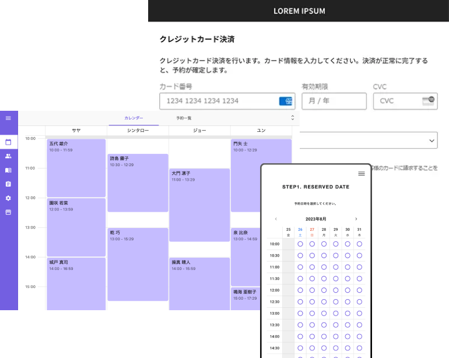Click the storefront icon in the sidebar
449x358 pixels.
(x=8, y=212)
